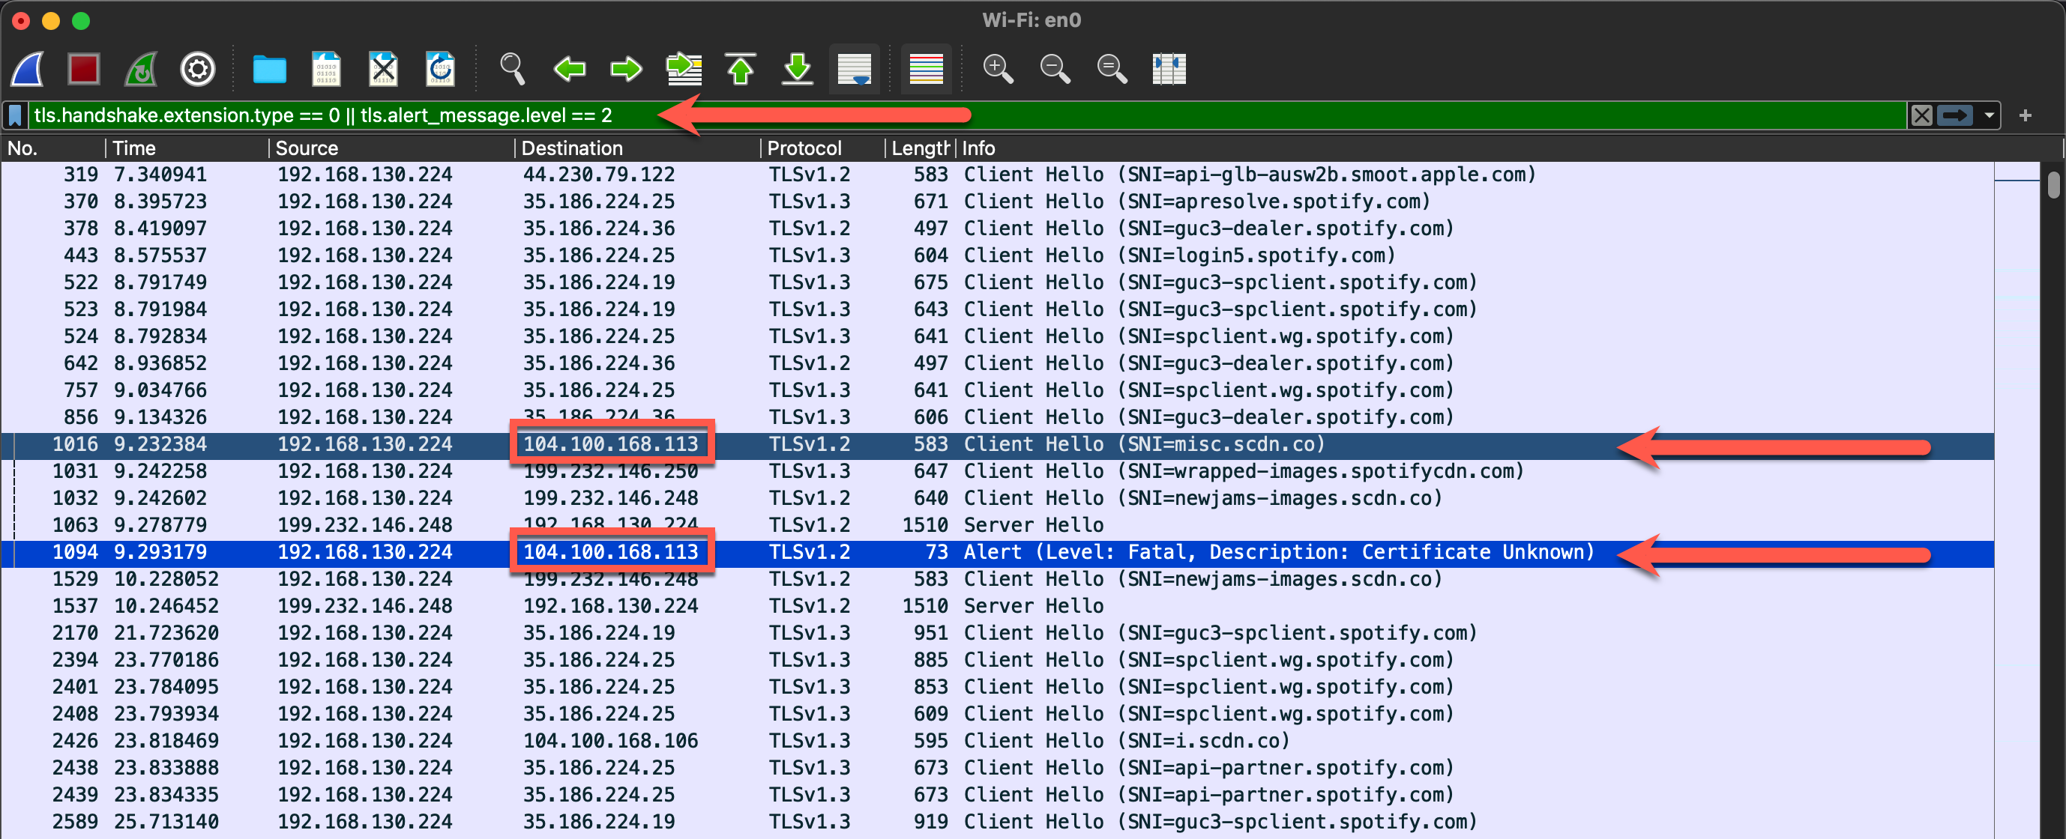Toggle auto-scroll during live capture
This screenshot has width=2066, height=839.
(853, 68)
